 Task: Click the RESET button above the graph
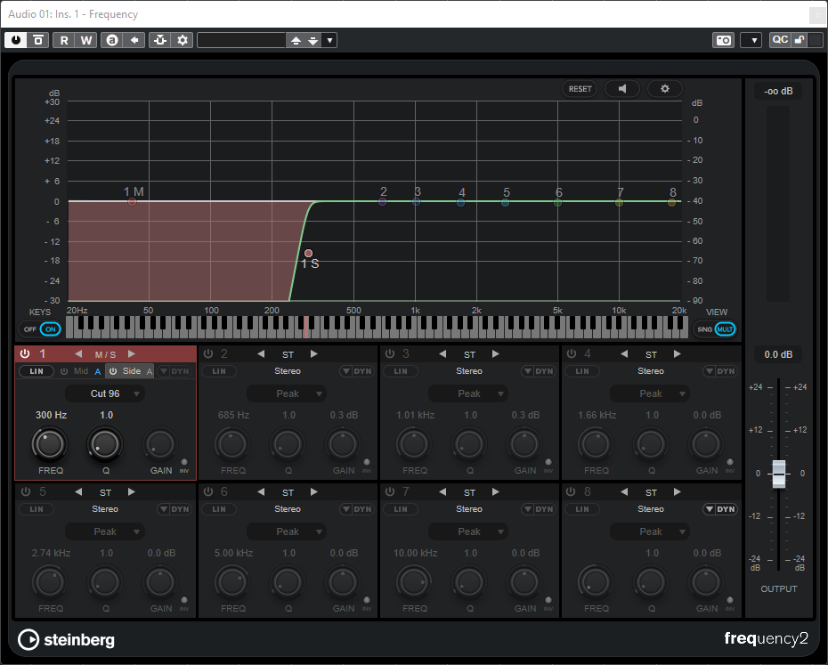(x=580, y=89)
